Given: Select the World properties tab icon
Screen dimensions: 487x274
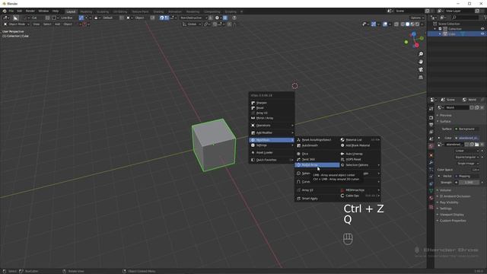Looking at the screenshot, I should pos(431,146).
